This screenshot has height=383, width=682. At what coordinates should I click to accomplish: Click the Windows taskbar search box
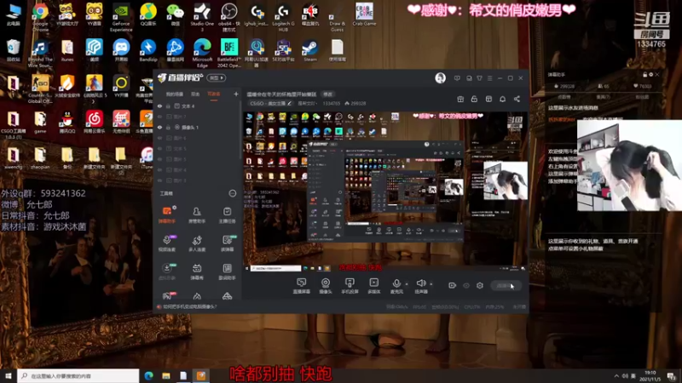pyautogui.click(x=78, y=376)
